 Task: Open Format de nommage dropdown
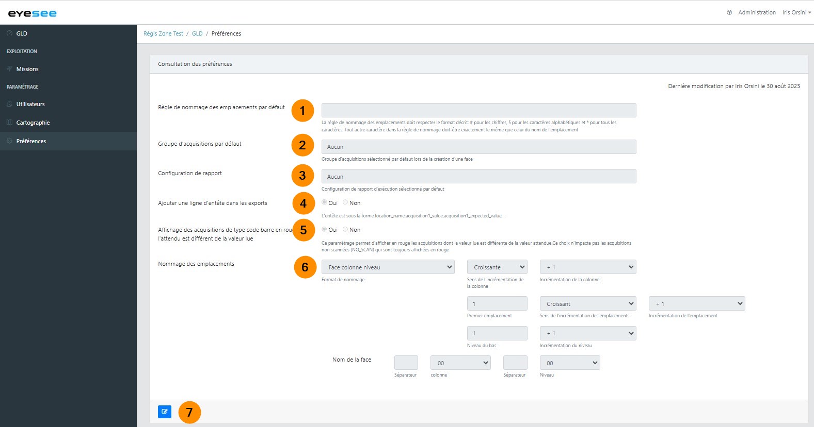pyautogui.click(x=388, y=267)
